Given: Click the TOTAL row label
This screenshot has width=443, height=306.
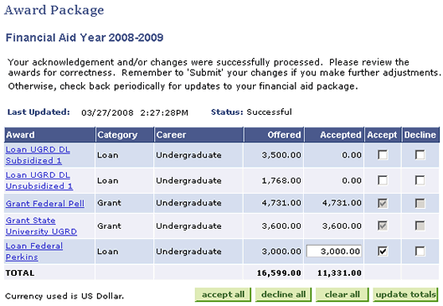Looking at the screenshot, I should pyautogui.click(x=20, y=273).
